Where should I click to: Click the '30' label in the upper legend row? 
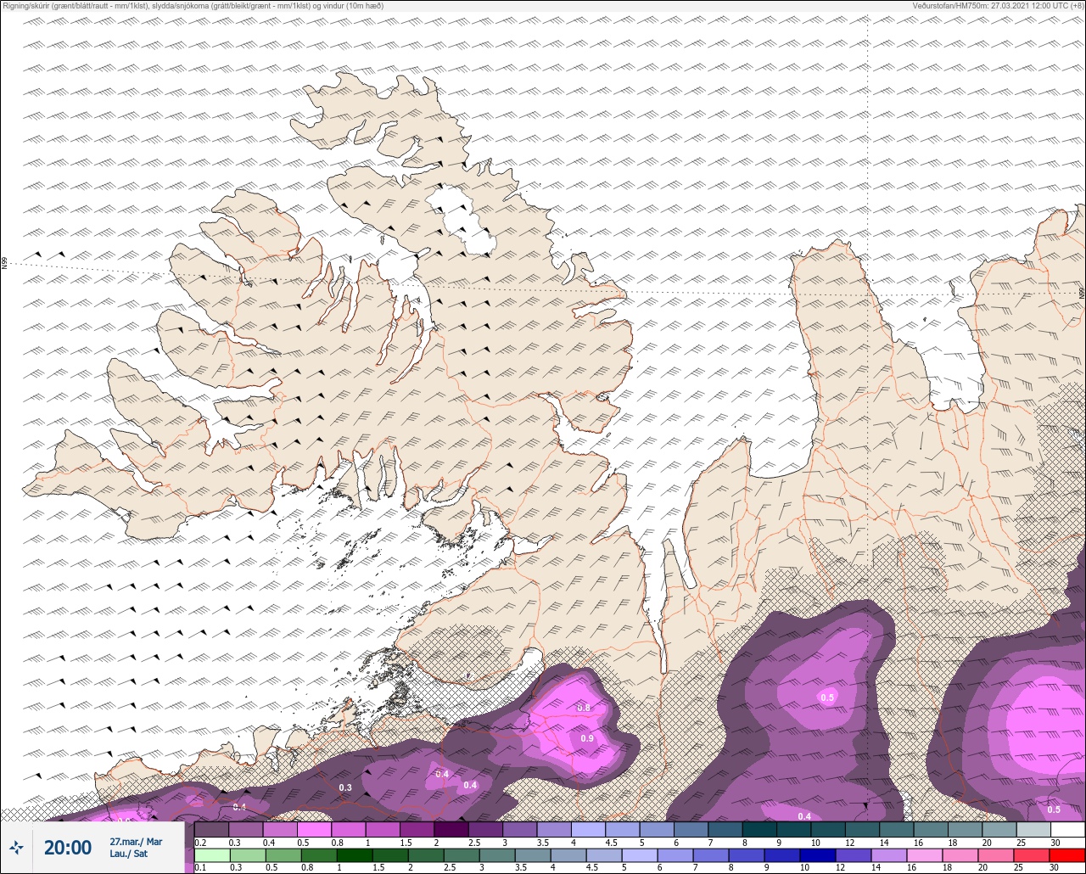pos(1055,843)
